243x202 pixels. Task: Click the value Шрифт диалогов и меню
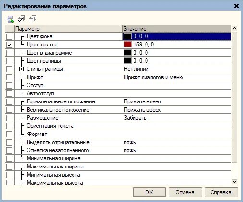(154, 77)
